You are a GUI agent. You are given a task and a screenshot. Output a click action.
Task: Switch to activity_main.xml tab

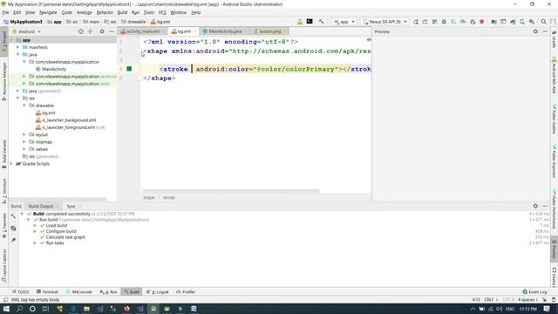143,31
